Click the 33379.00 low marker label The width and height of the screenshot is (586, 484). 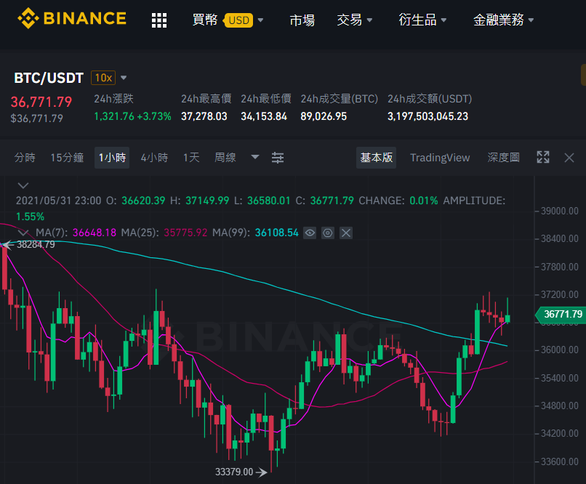click(234, 472)
